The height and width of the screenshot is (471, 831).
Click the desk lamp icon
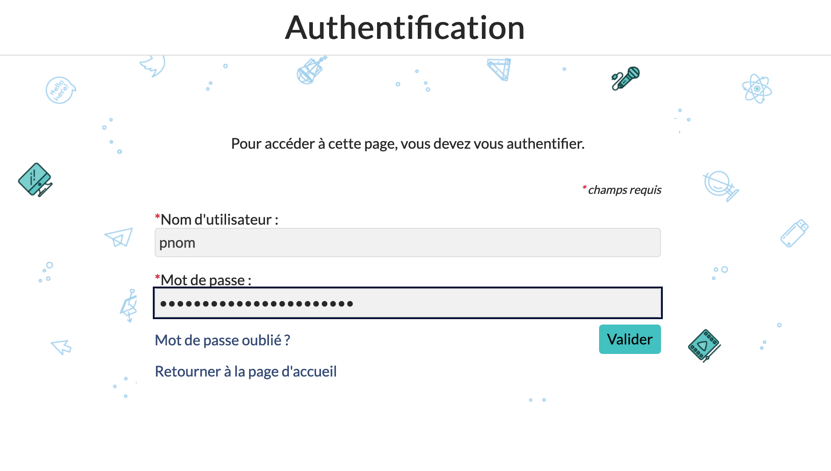pos(129,306)
